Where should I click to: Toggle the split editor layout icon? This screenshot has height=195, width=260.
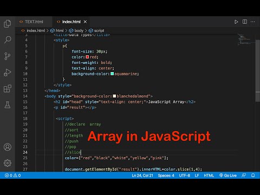[245, 22]
